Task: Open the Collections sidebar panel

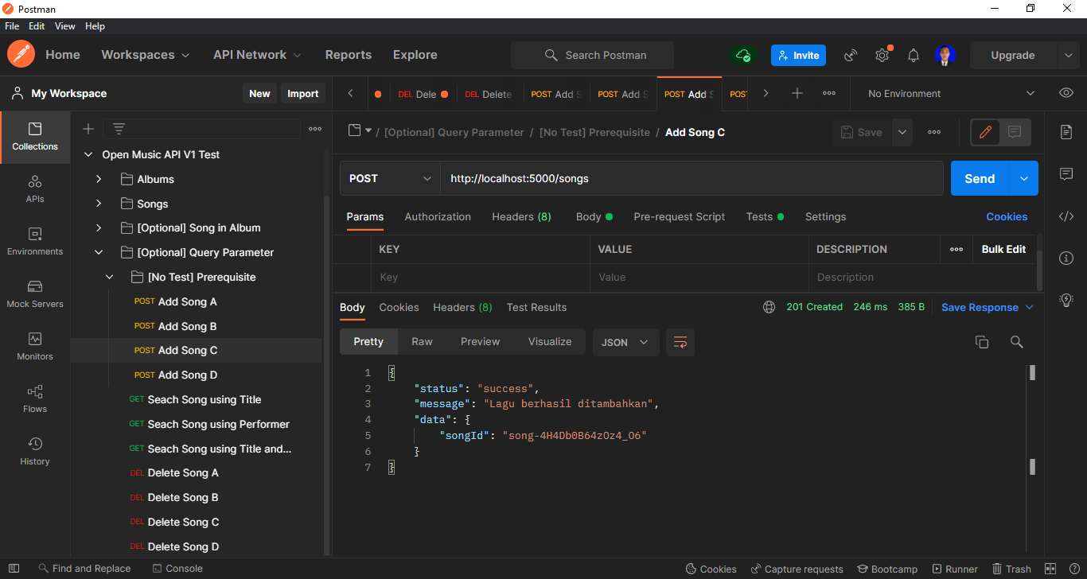Action: point(35,137)
